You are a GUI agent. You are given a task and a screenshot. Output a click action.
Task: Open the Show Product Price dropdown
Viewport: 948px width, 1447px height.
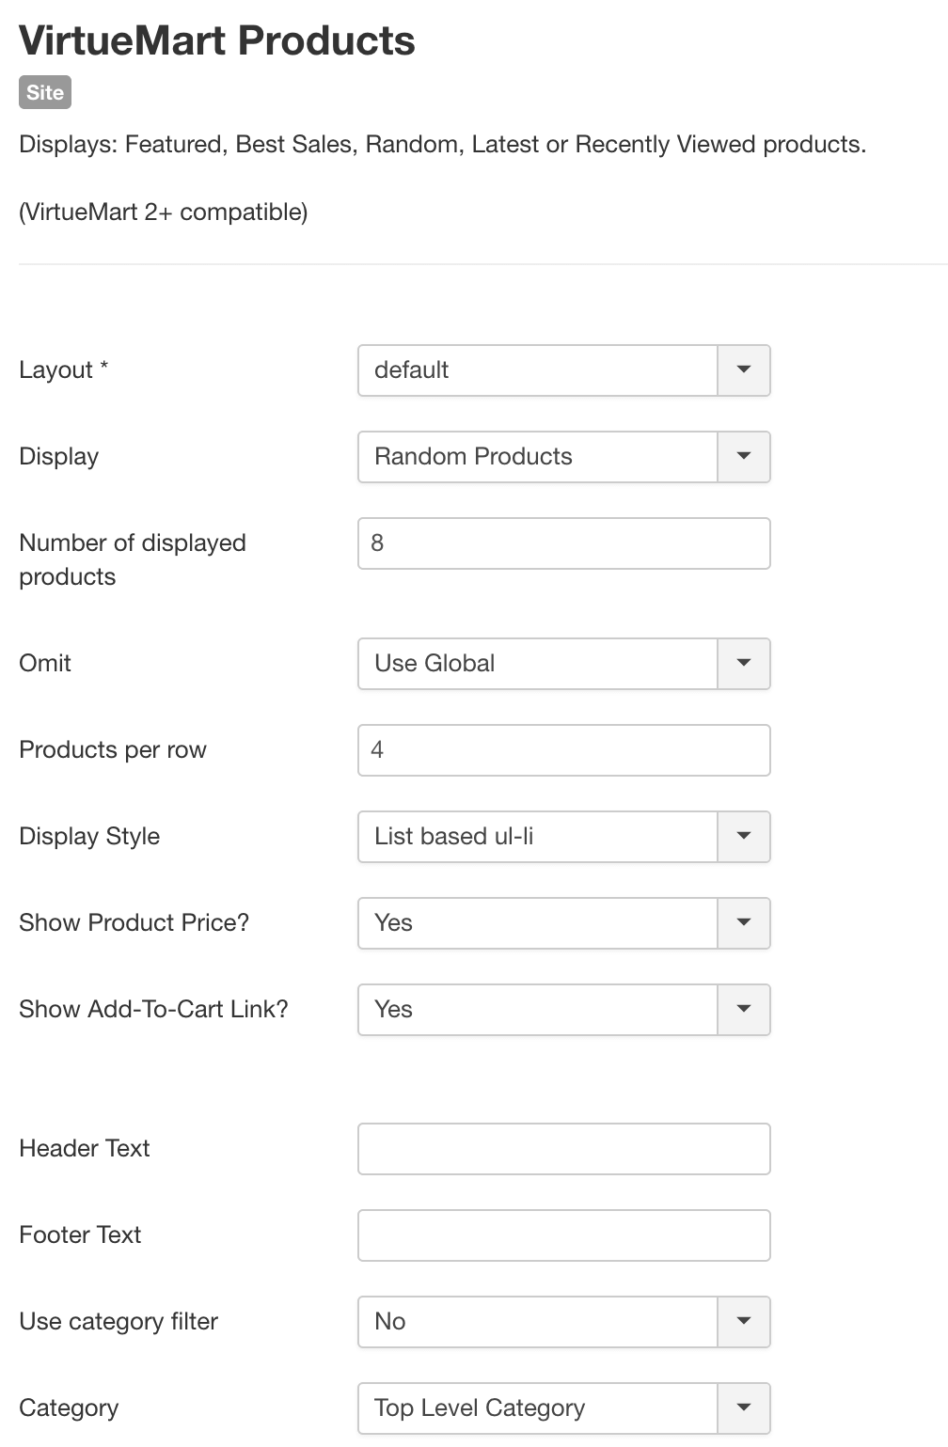click(x=564, y=923)
